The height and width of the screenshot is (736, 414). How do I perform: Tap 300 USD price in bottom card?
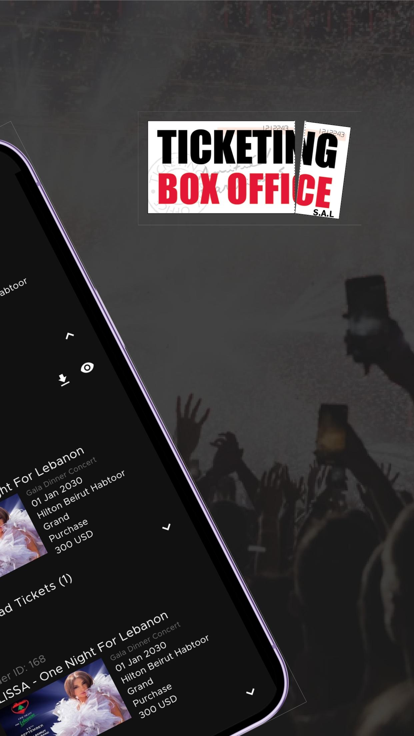[158, 707]
